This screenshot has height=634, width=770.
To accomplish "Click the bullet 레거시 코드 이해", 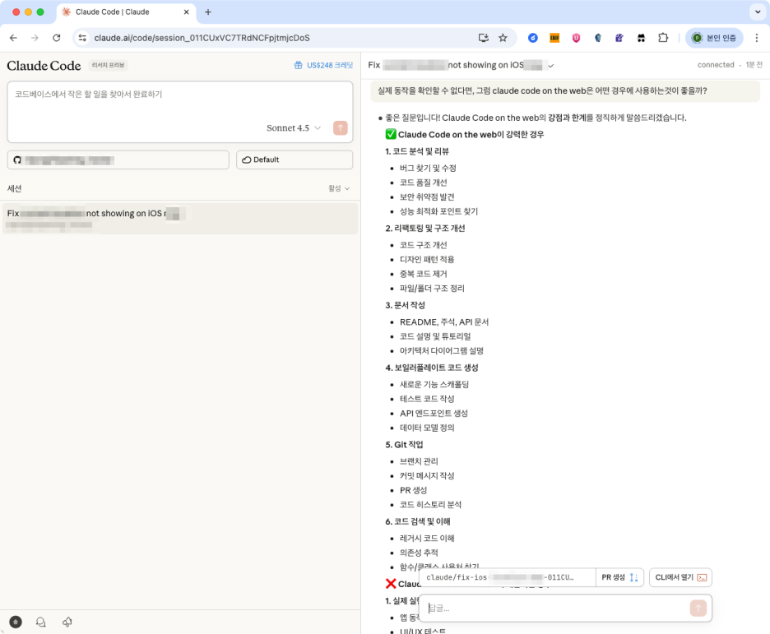I will (427, 539).
